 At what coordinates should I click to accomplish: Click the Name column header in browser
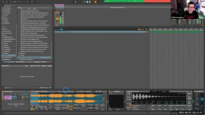[x=19, y=8]
